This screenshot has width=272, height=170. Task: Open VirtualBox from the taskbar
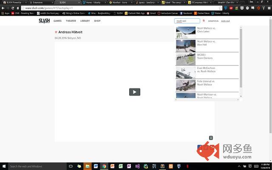[179, 166]
